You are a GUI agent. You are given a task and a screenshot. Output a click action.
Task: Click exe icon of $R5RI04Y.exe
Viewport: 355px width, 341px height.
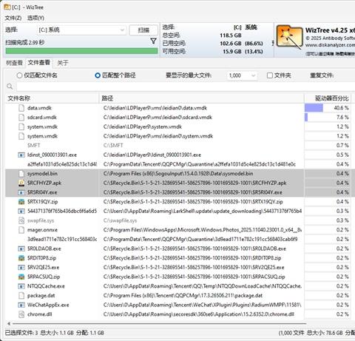(21, 192)
